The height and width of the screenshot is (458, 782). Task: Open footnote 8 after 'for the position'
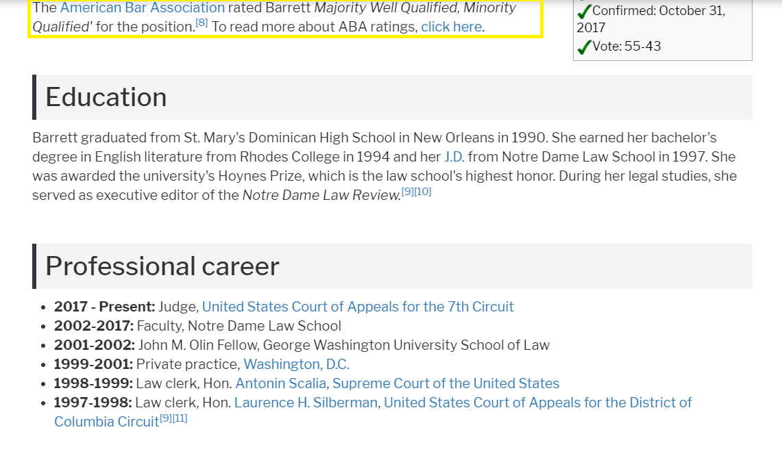(x=201, y=23)
